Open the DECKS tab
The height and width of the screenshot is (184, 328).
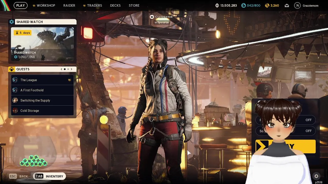[x=115, y=5]
